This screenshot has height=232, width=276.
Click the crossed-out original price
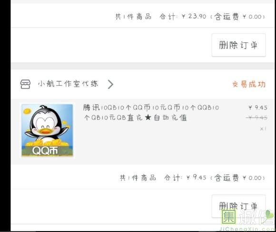257,118
